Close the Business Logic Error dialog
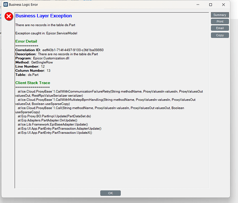The image size is (238, 203). click(223, 5)
